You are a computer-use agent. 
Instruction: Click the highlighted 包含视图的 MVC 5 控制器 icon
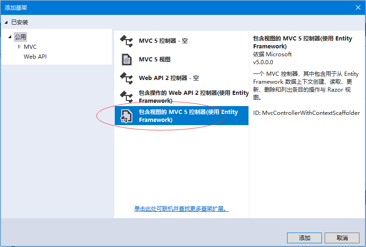(126, 116)
